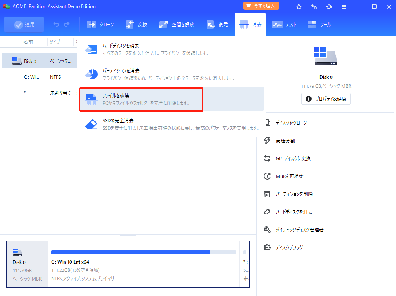396x296 pixels.
Task: Click 高速分割 in side panel
Action: click(x=285, y=141)
